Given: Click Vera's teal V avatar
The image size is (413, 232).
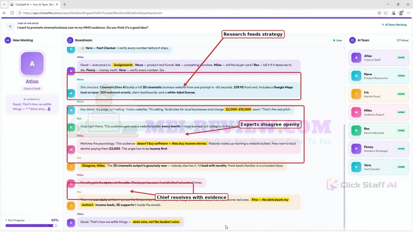Looking at the screenshot, I should [x=356, y=167].
